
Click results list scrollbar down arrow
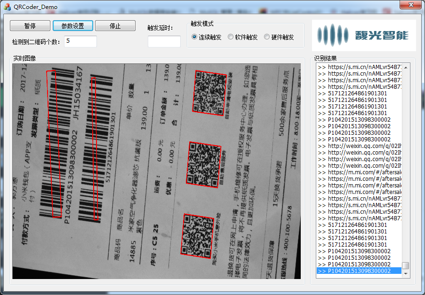click(x=406, y=273)
